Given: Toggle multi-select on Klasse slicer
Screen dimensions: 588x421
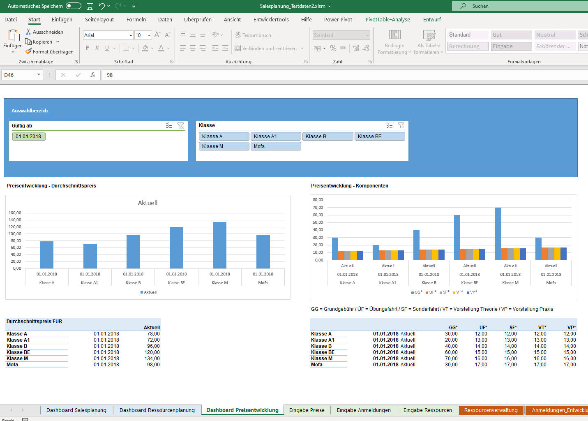Looking at the screenshot, I should (x=390, y=125).
